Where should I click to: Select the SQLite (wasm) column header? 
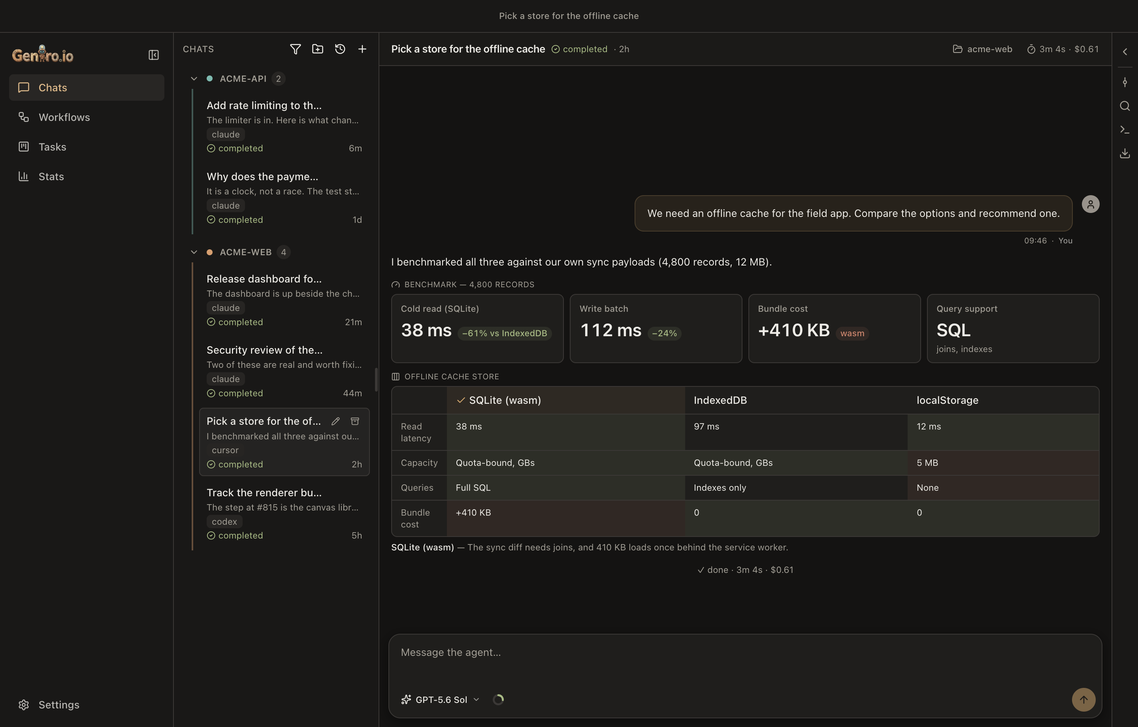pyautogui.click(x=566, y=400)
